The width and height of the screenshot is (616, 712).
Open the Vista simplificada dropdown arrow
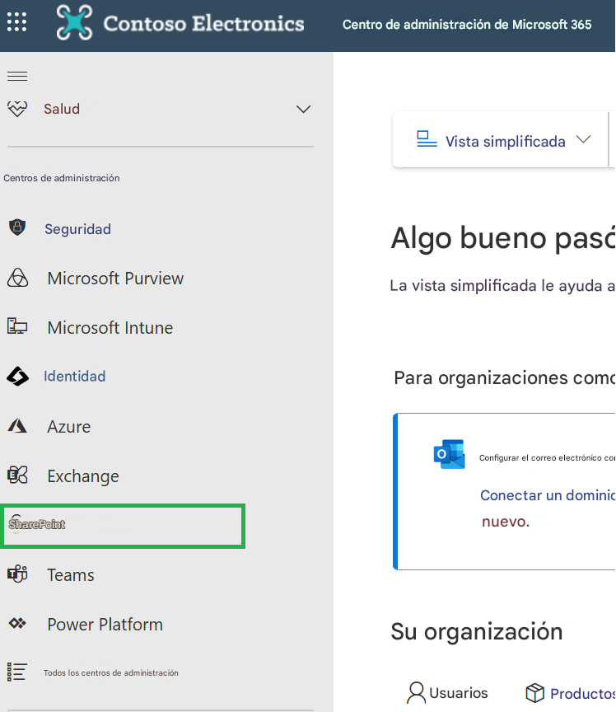click(x=583, y=139)
